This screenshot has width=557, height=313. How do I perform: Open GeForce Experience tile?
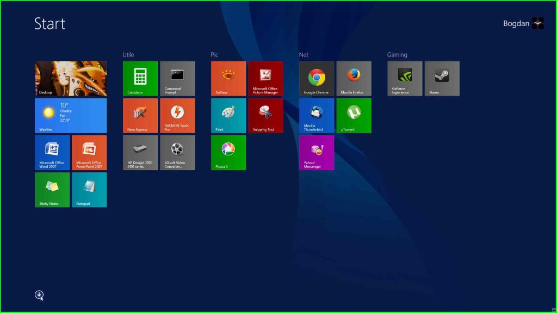(405, 78)
